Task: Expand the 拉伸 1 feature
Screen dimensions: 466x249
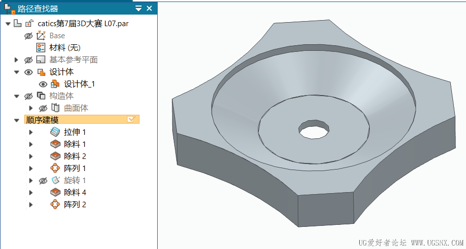Action: pos(31,132)
